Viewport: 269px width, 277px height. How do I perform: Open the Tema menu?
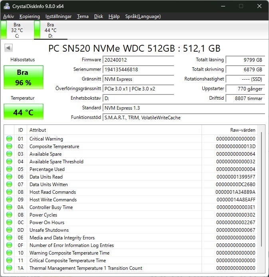click(83, 16)
